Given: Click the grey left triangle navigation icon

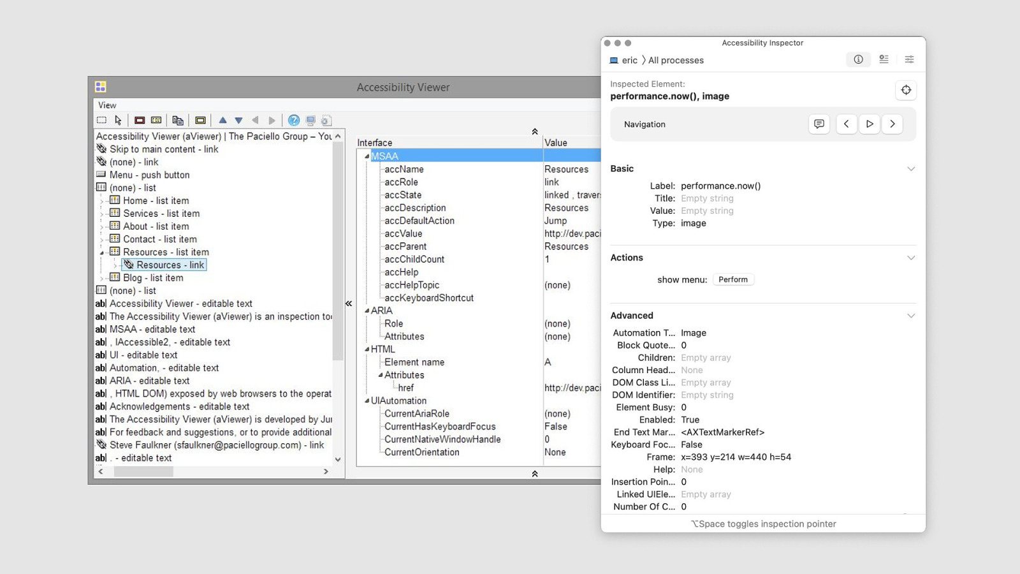Looking at the screenshot, I should (255, 120).
